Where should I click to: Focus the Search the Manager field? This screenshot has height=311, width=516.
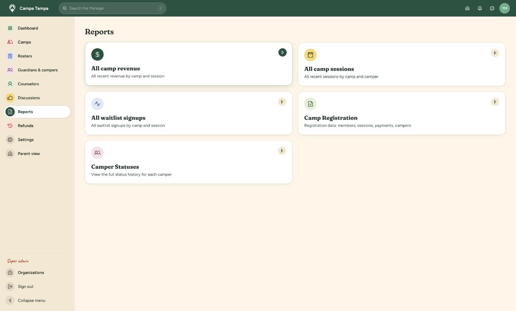point(112,8)
